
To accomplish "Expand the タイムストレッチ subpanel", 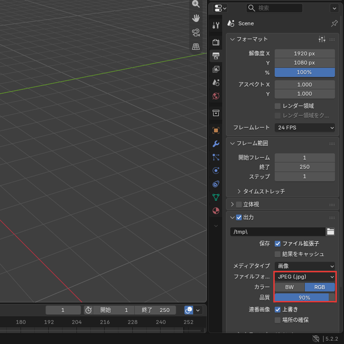I will pos(239,191).
